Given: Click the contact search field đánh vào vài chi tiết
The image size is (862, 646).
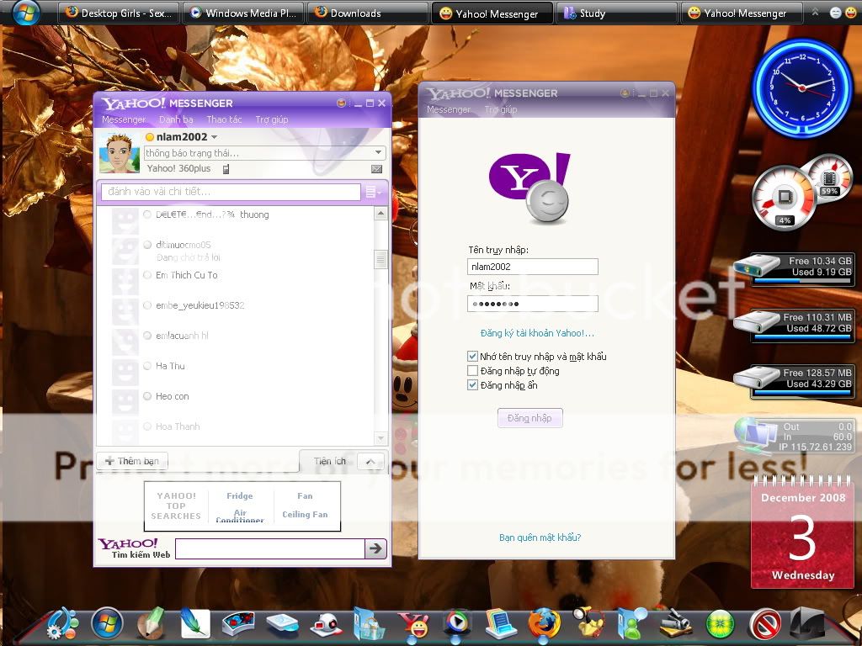Looking at the screenshot, I should point(231,192).
